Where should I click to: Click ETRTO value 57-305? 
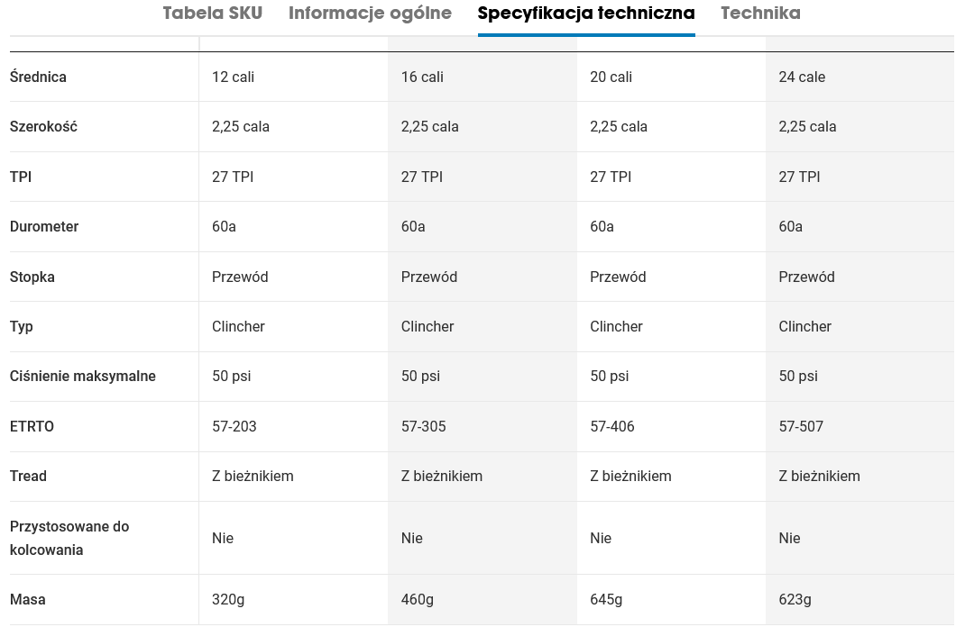424,426
